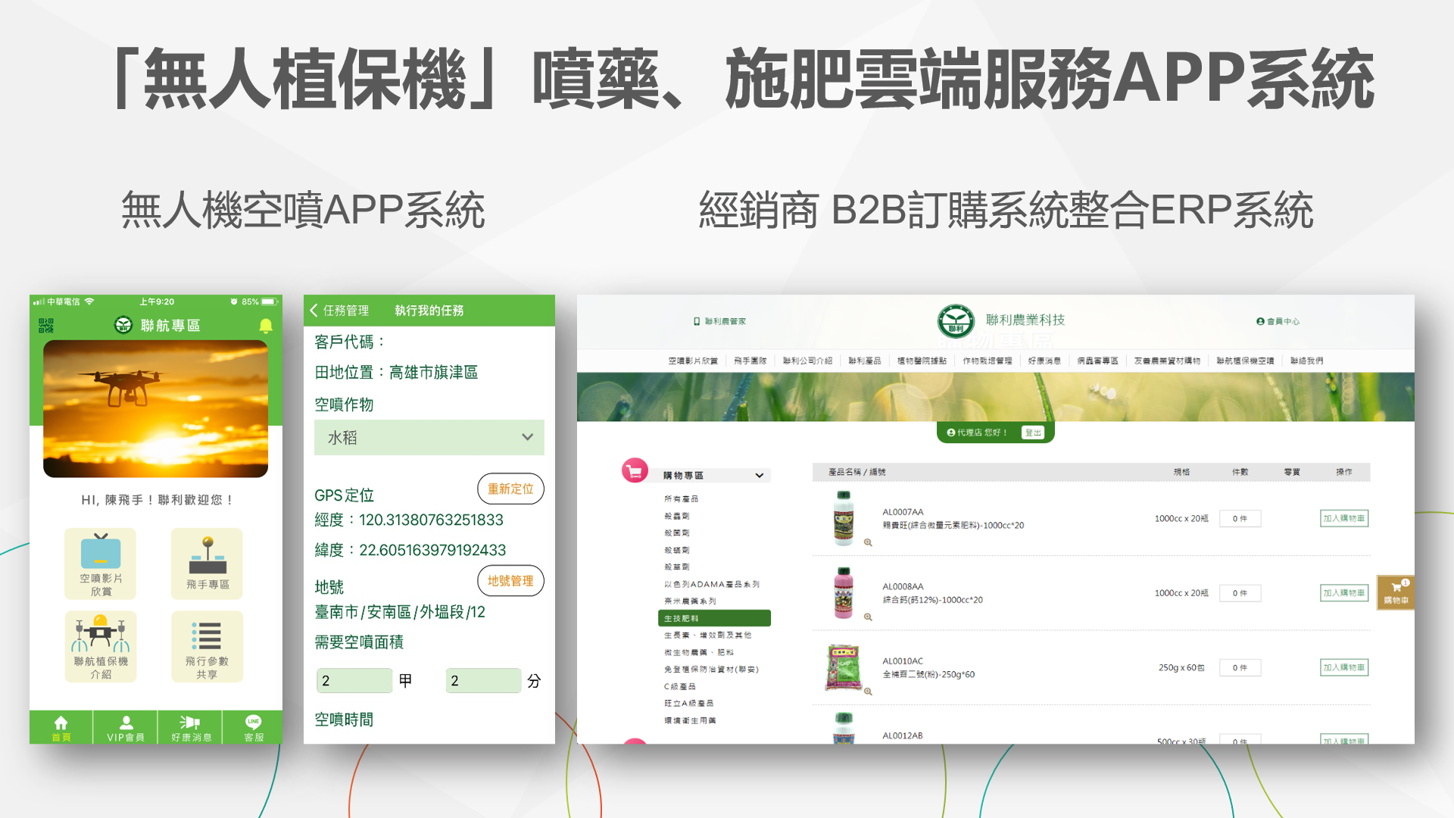Click the quantity field for AL0008AA
The image size is (1454, 818).
tap(1240, 593)
